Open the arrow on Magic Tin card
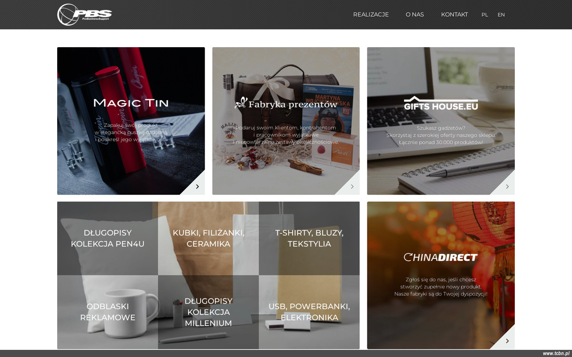Viewport: 572px width, 357px height. click(x=197, y=186)
